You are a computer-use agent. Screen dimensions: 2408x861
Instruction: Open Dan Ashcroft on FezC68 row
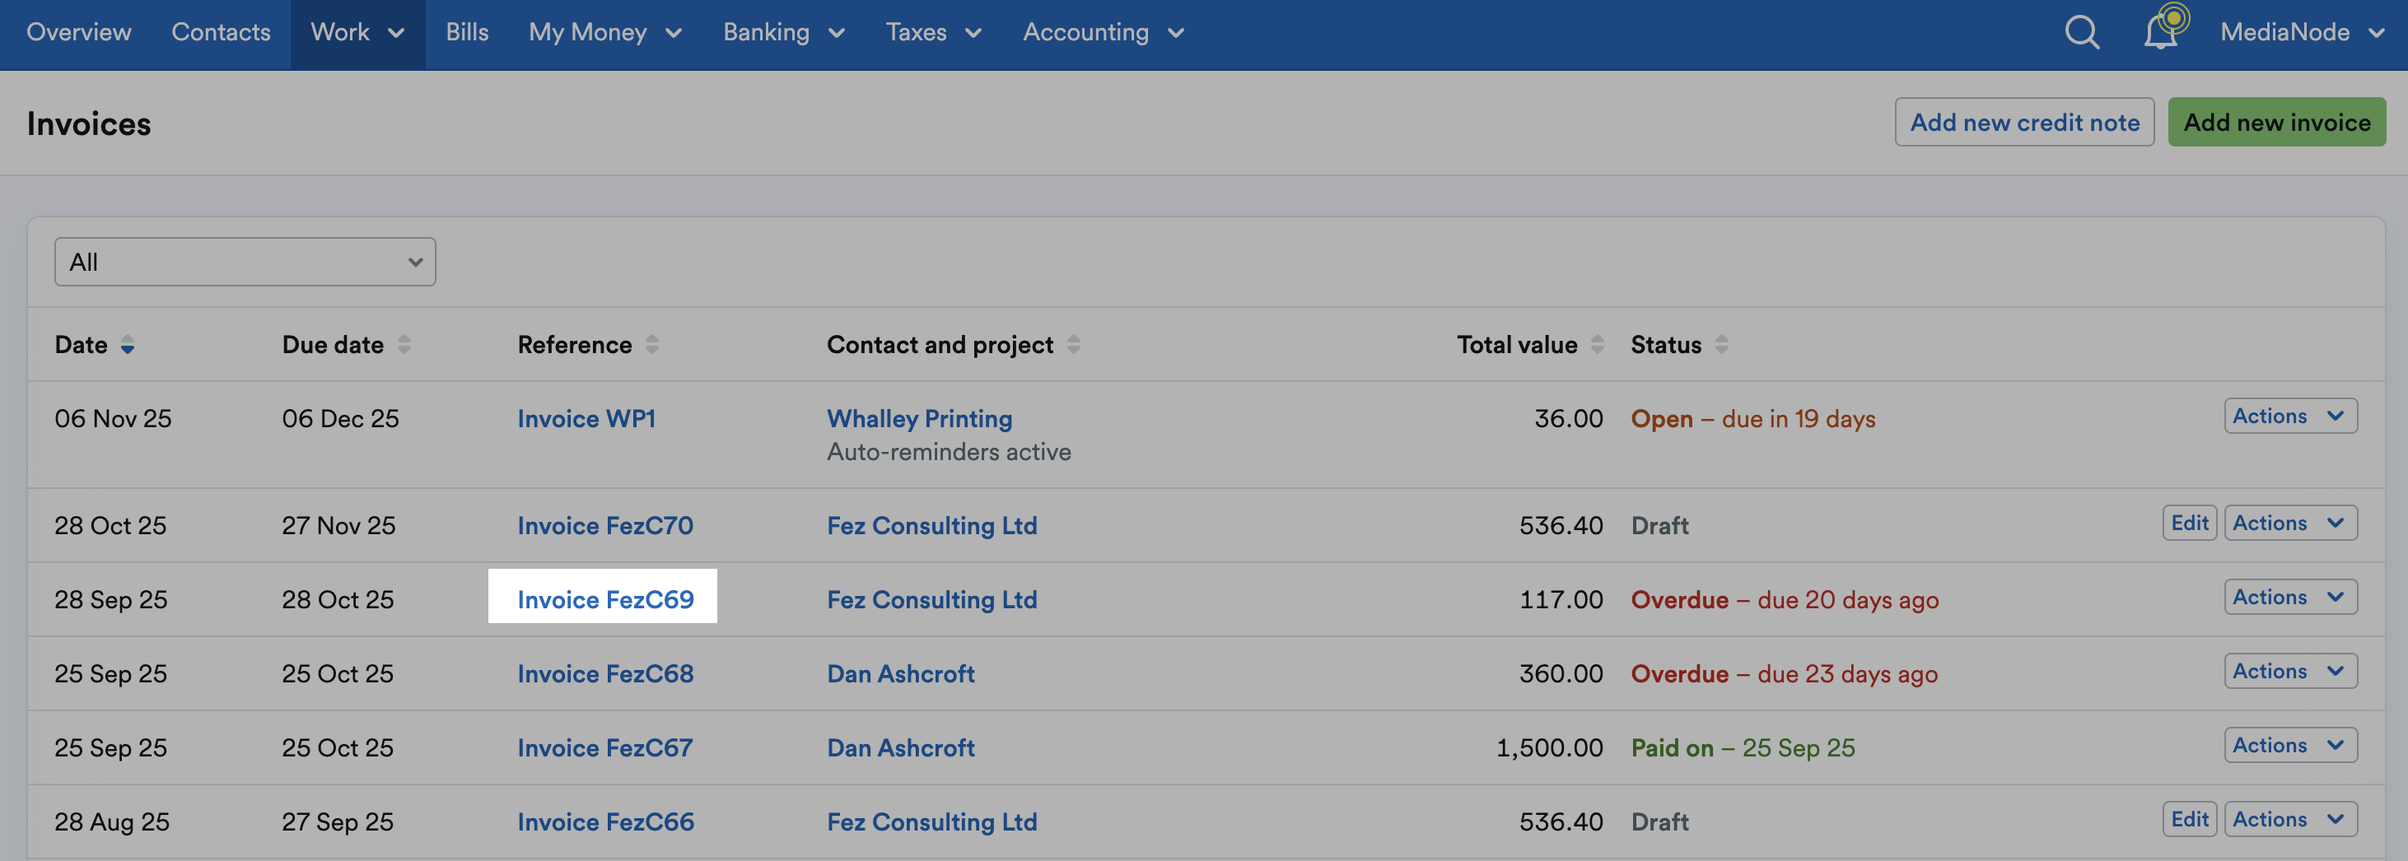click(900, 673)
